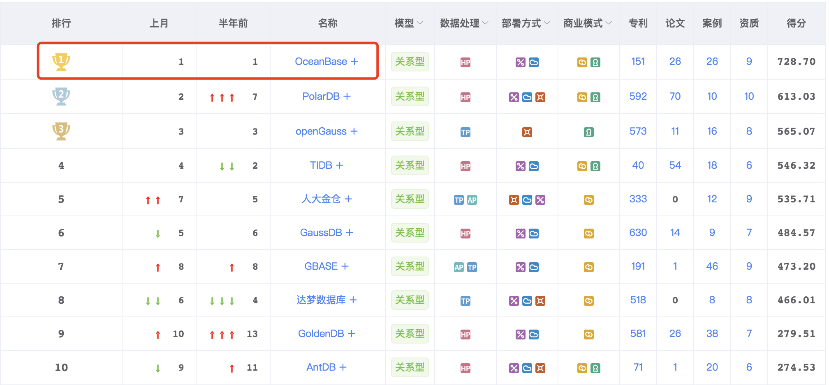Click the 关系型 tag in AntDB row

click(410, 367)
